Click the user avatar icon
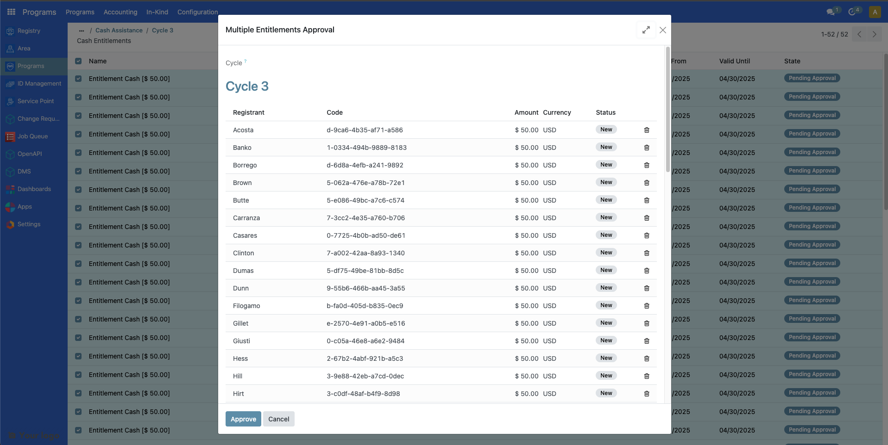This screenshot has height=445, width=888. (875, 12)
